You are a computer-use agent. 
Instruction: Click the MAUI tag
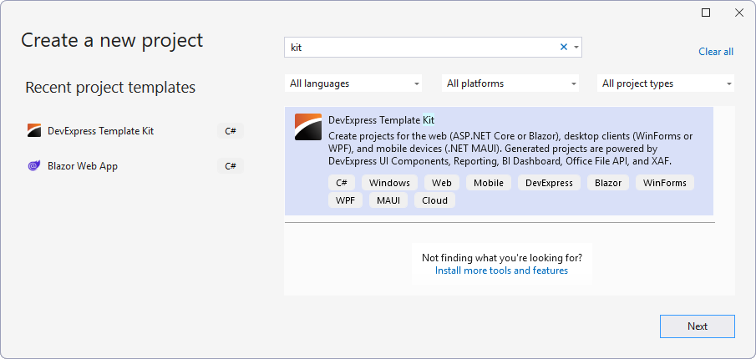[388, 200]
